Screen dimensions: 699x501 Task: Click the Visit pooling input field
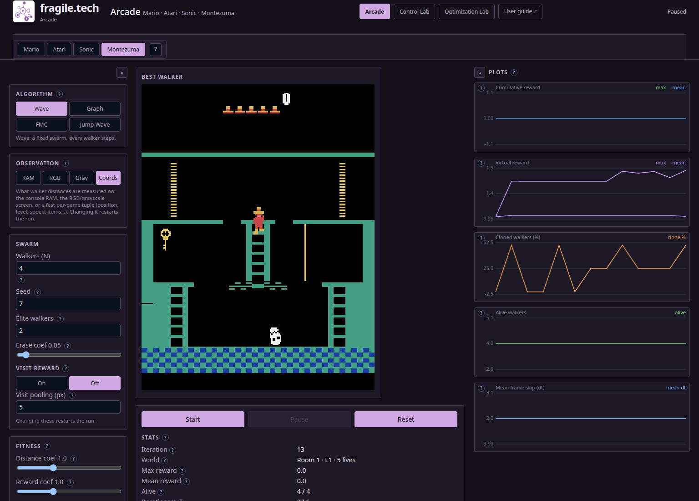pyautogui.click(x=68, y=407)
